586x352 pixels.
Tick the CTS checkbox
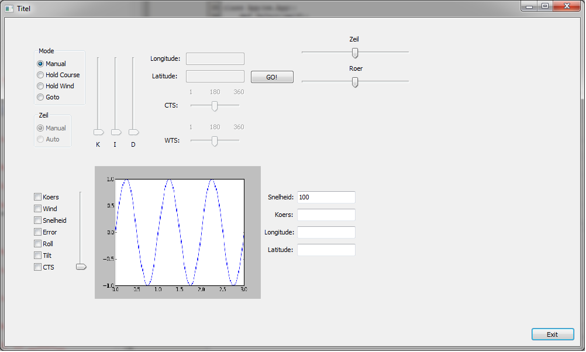coord(38,267)
